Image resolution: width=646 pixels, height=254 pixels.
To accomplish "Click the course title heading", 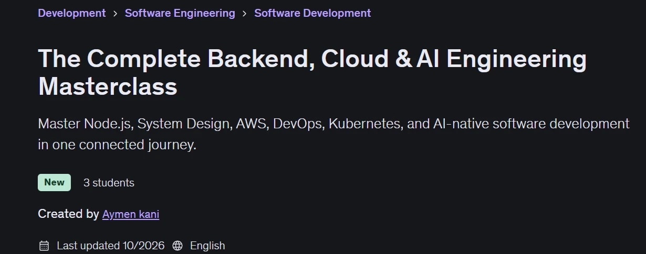I will coord(312,72).
